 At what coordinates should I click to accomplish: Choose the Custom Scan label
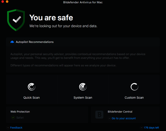coord(134,98)
